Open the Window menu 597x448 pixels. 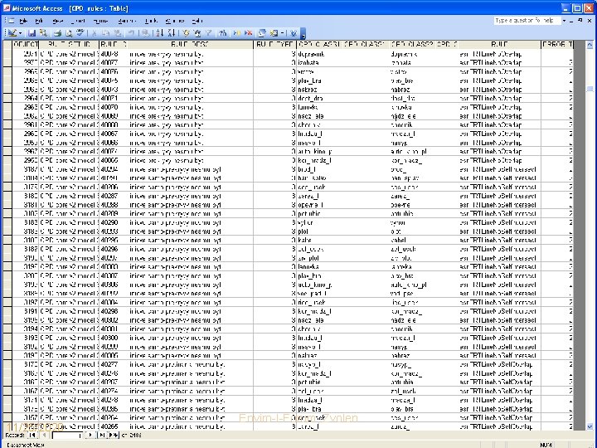pos(175,21)
